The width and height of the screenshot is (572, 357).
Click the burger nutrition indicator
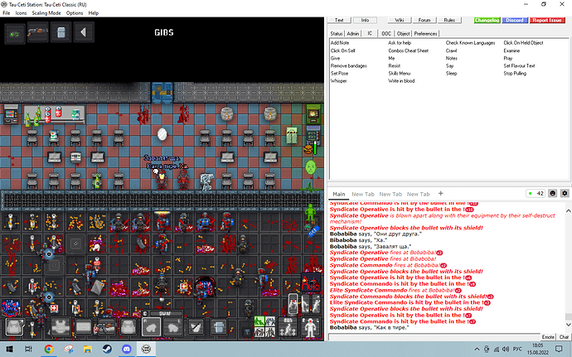pyautogui.click(x=308, y=149)
